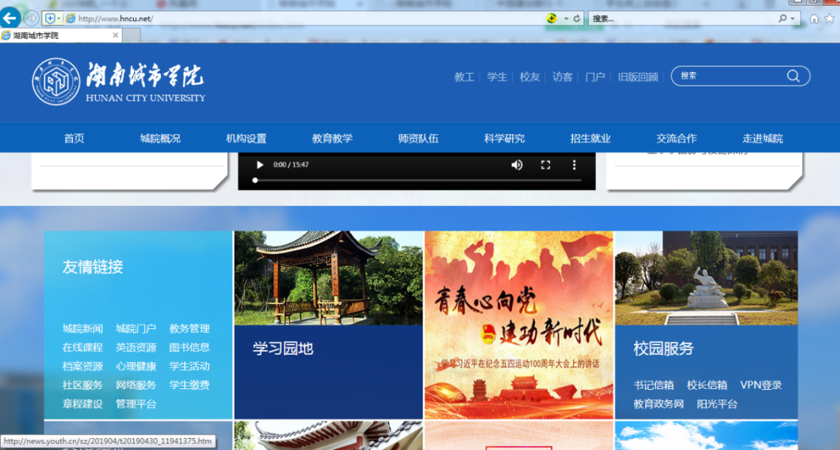Click the video progress bar
Screen dimensions: 840x450
coord(417,180)
